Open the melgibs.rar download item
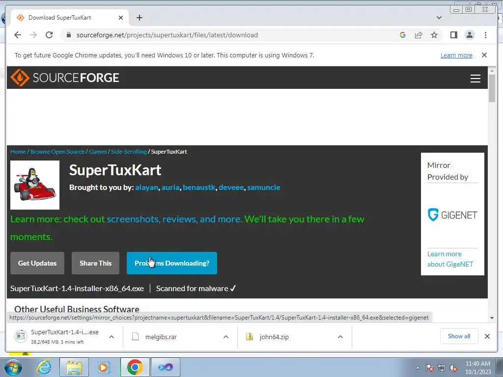Image resolution: width=503 pixels, height=377 pixels. click(161, 337)
